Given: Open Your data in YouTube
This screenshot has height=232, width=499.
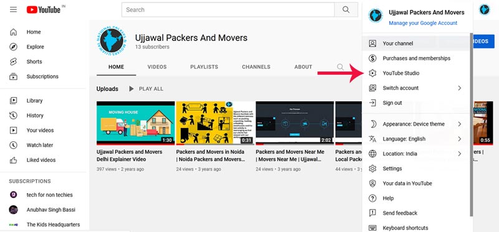Looking at the screenshot, I should (x=416, y=183).
